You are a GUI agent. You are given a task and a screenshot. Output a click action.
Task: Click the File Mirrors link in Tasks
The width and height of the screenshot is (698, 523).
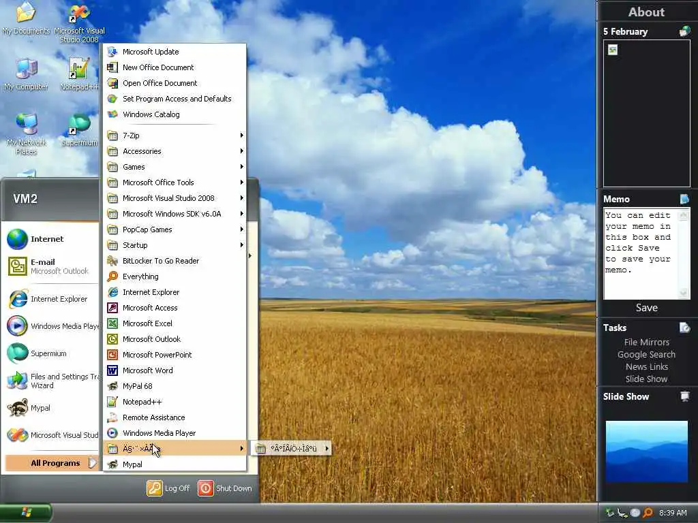point(646,342)
